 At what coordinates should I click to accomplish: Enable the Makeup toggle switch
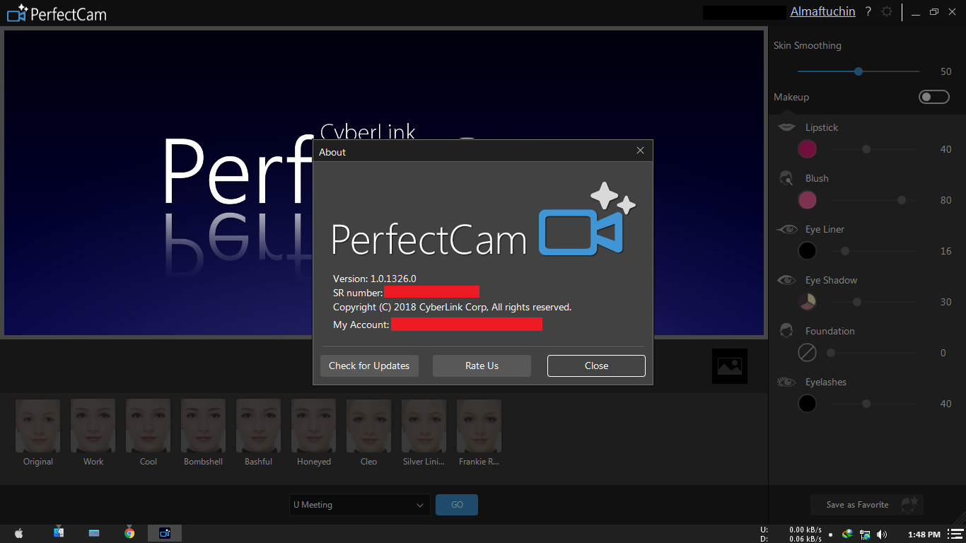(x=933, y=97)
